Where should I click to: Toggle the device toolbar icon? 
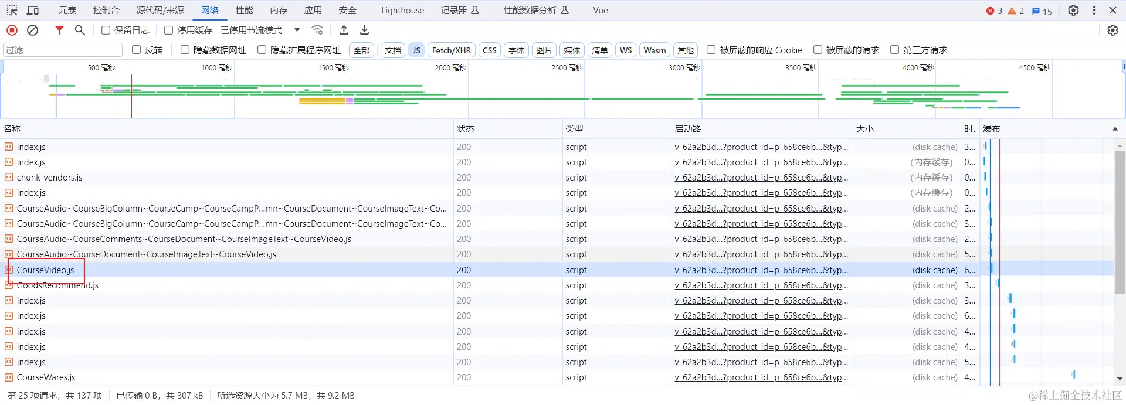(x=33, y=11)
